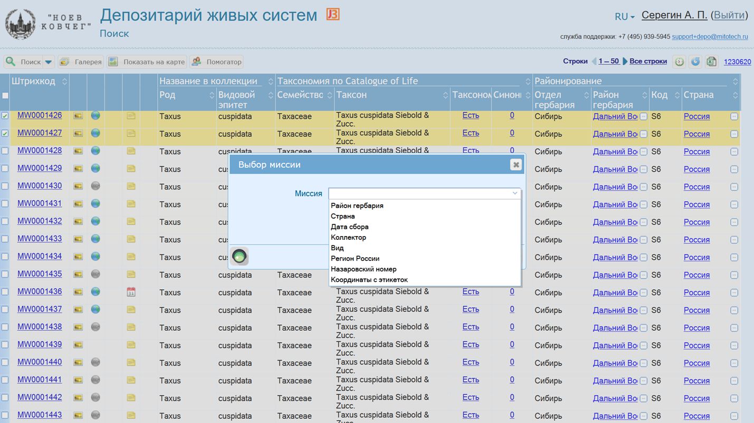Go to previous page of rows arrow
The width and height of the screenshot is (754, 423).
tap(594, 61)
